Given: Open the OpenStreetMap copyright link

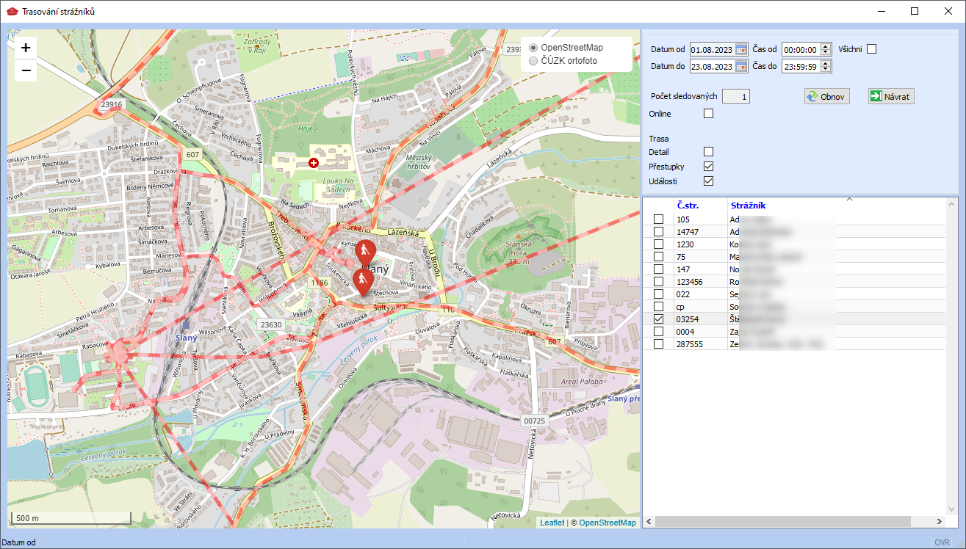Looking at the screenshot, I should (x=608, y=523).
